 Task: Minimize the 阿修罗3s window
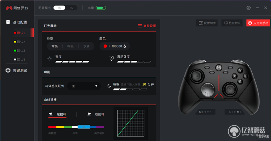[x=257, y=8]
